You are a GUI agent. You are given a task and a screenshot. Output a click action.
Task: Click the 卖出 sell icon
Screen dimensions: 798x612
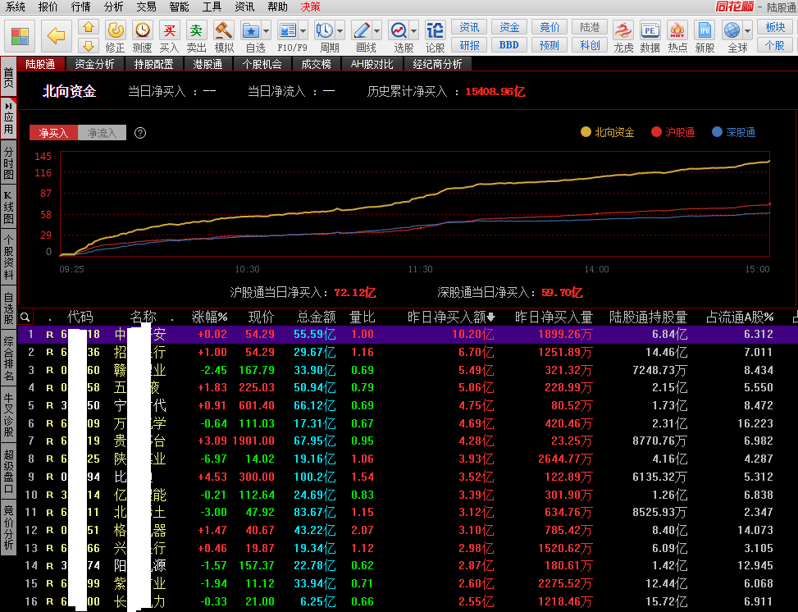pyautogui.click(x=197, y=37)
